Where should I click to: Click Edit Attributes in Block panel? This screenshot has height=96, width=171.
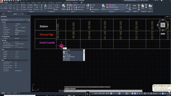click(x=94, y=9)
